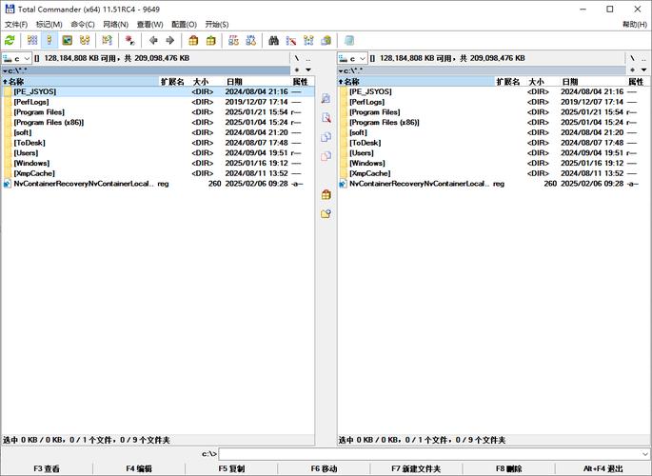This screenshot has width=652, height=476.
Task: Click the go forward arrow icon
Action: coord(169,41)
